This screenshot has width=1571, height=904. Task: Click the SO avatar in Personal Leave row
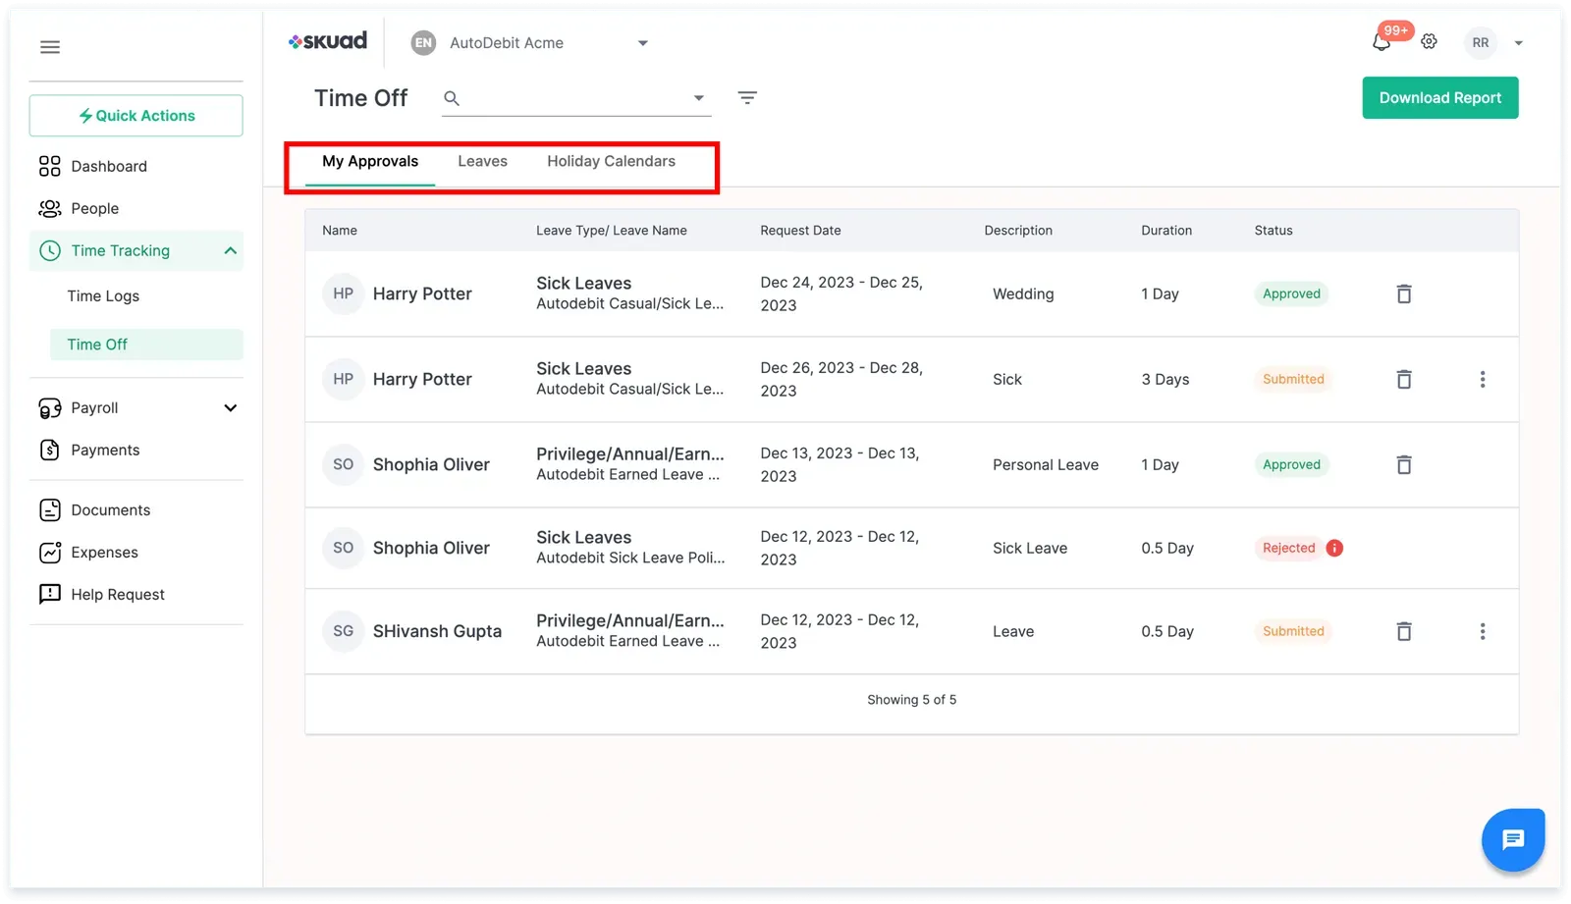pyautogui.click(x=343, y=464)
